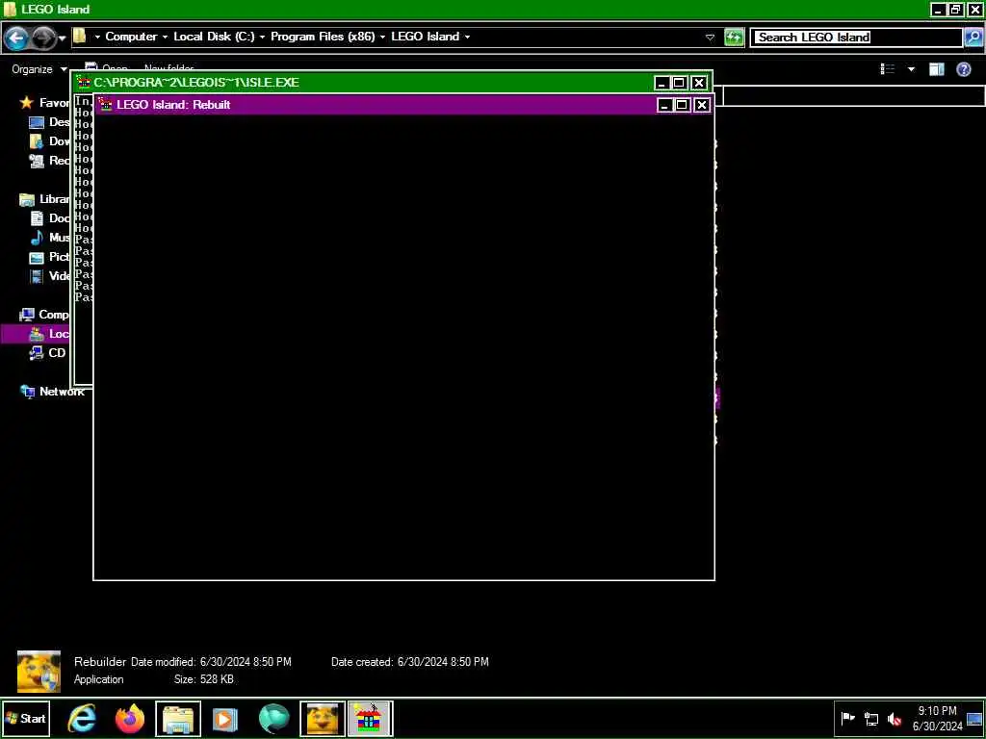Focus the Search LEGO Island field
The height and width of the screenshot is (739, 986).
856,38
